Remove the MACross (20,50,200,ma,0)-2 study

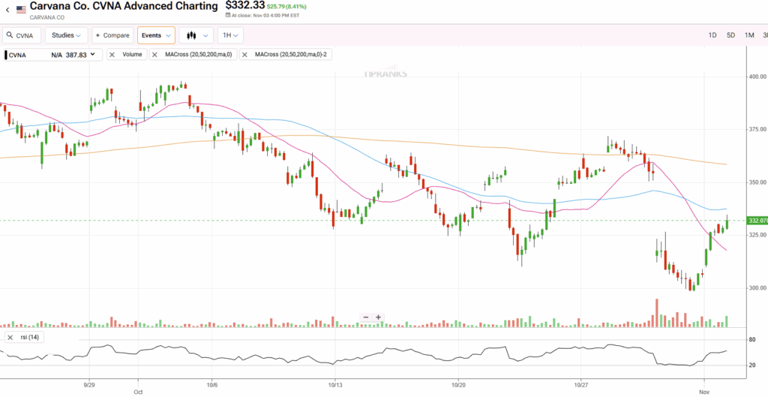244,55
